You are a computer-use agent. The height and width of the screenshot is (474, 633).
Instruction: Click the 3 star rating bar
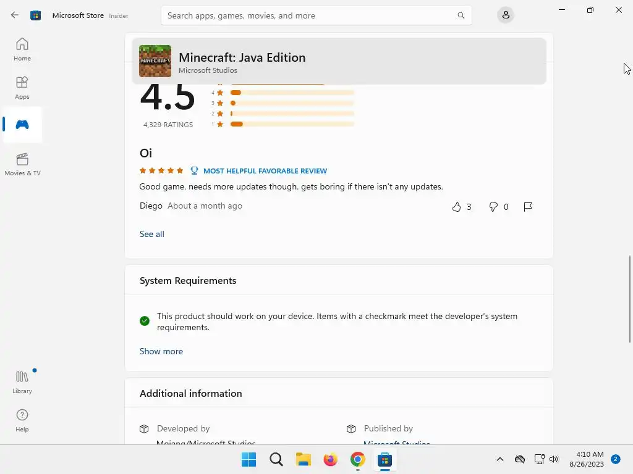[x=292, y=103]
